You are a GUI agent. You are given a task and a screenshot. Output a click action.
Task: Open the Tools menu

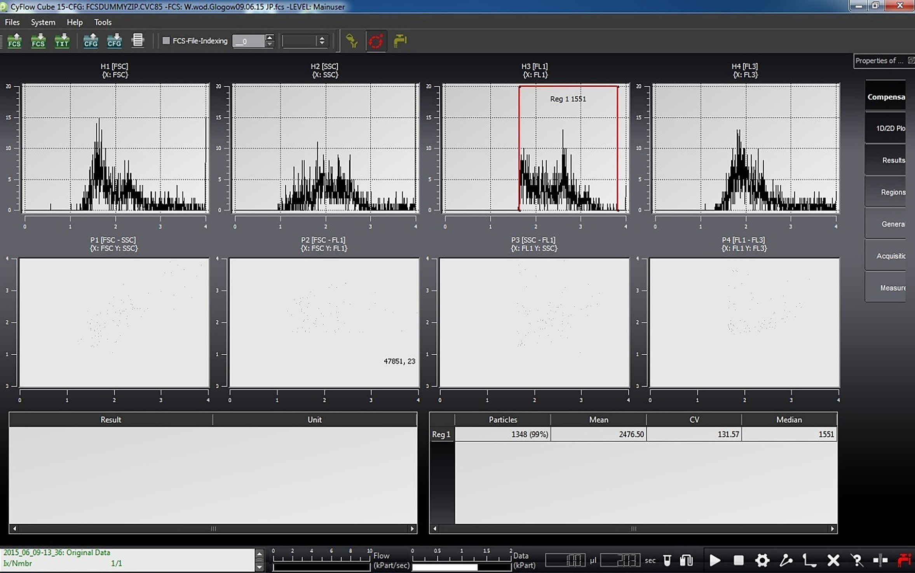pos(103,22)
